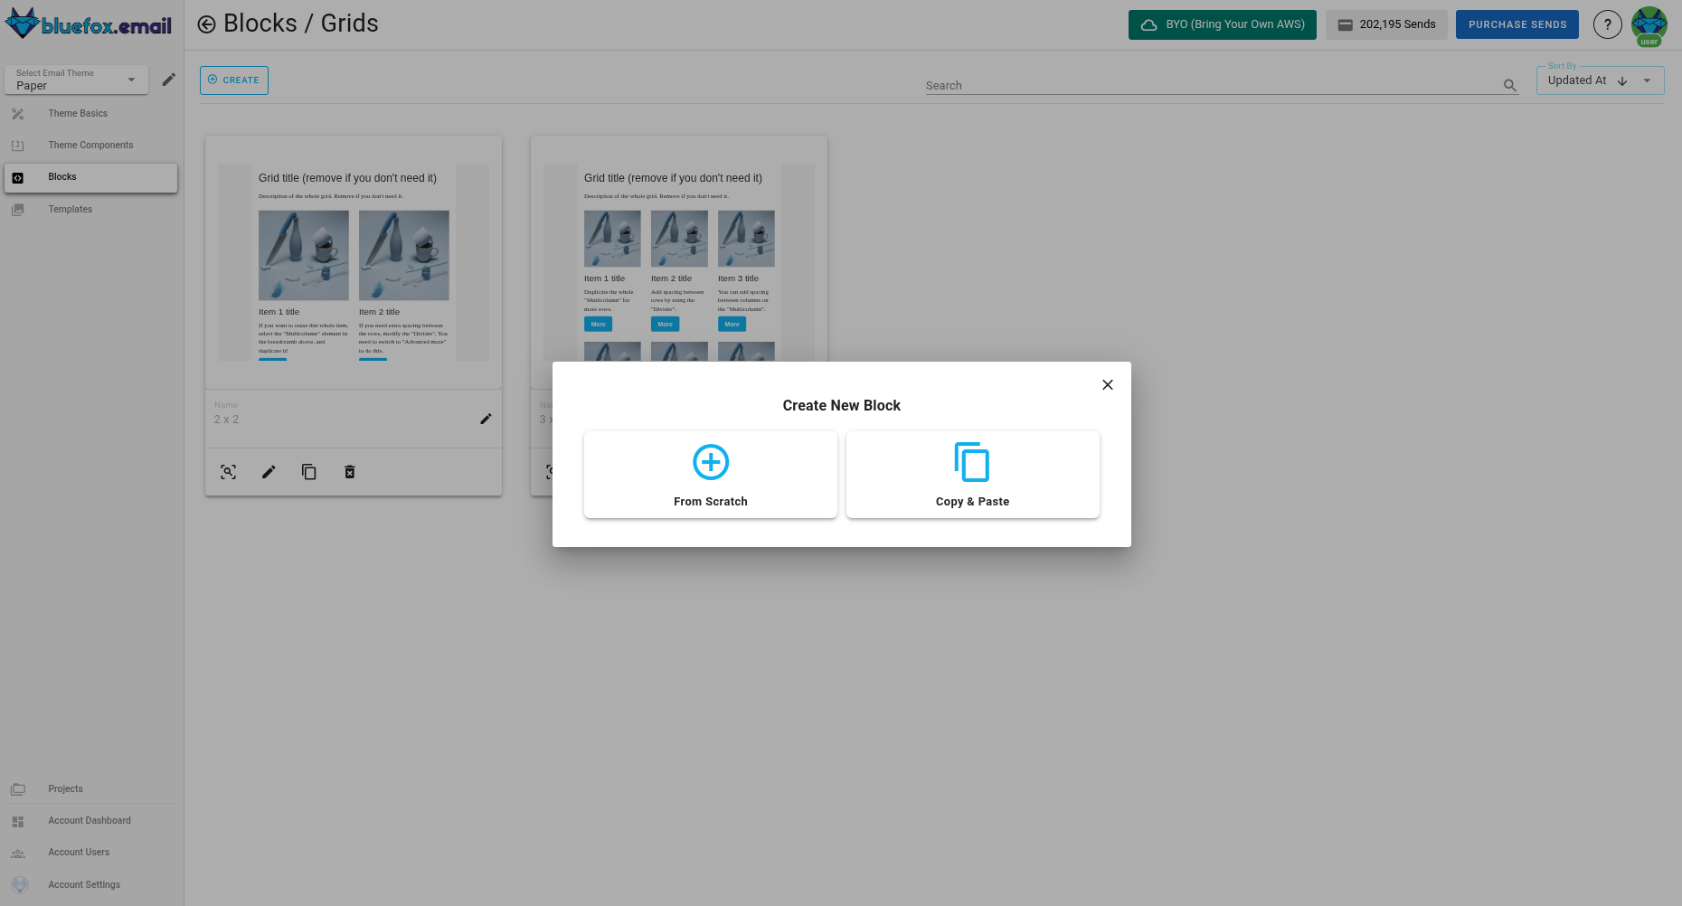This screenshot has width=1682, height=906.
Task: Open the help question mark icon
Action: click(x=1607, y=24)
